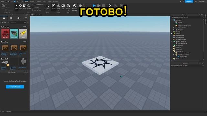
Task: Collapse the StarterPlayerScripts node
Action: [x=174, y=55]
